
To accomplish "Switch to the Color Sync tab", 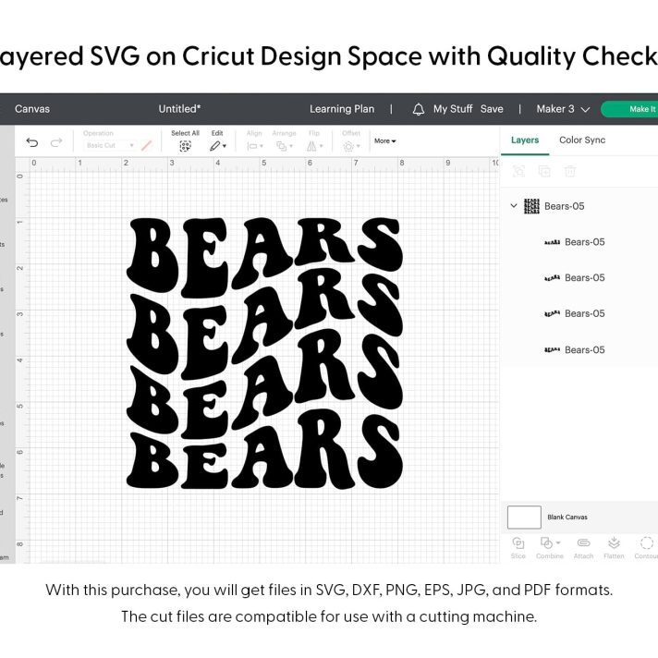I will [x=582, y=140].
